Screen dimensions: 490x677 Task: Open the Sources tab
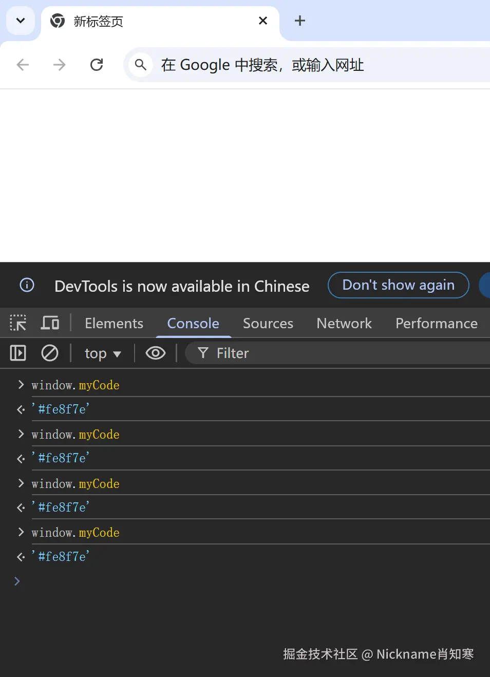268,323
